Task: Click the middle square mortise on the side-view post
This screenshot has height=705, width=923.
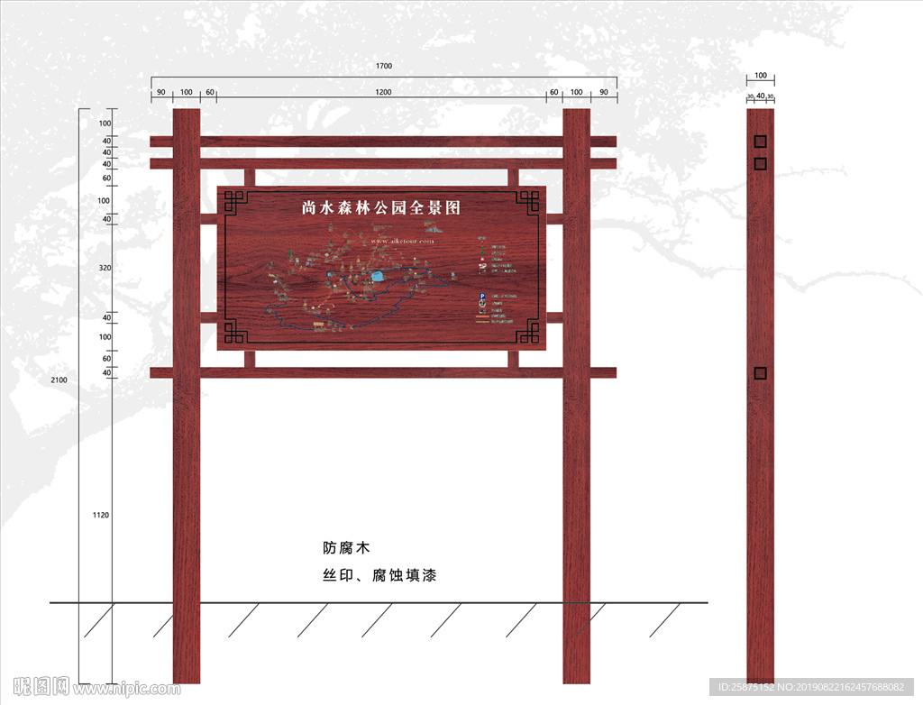Action: [x=761, y=164]
